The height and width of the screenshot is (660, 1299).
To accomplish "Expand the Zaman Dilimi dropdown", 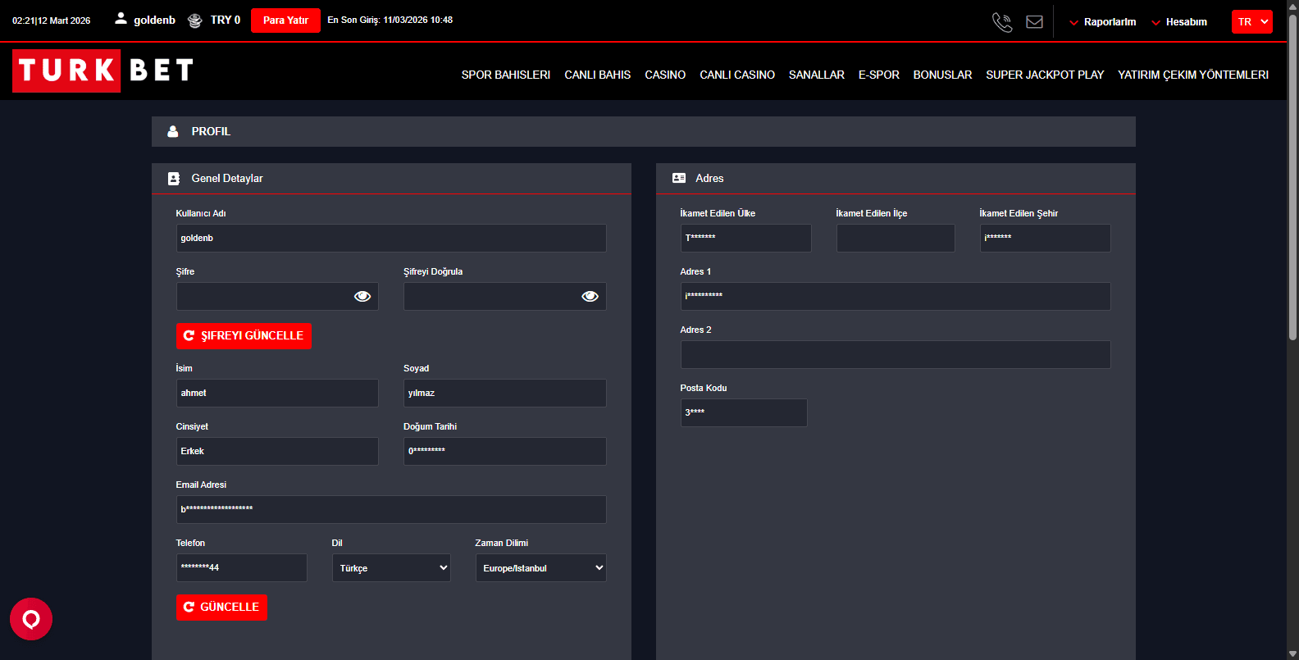I will pos(540,568).
